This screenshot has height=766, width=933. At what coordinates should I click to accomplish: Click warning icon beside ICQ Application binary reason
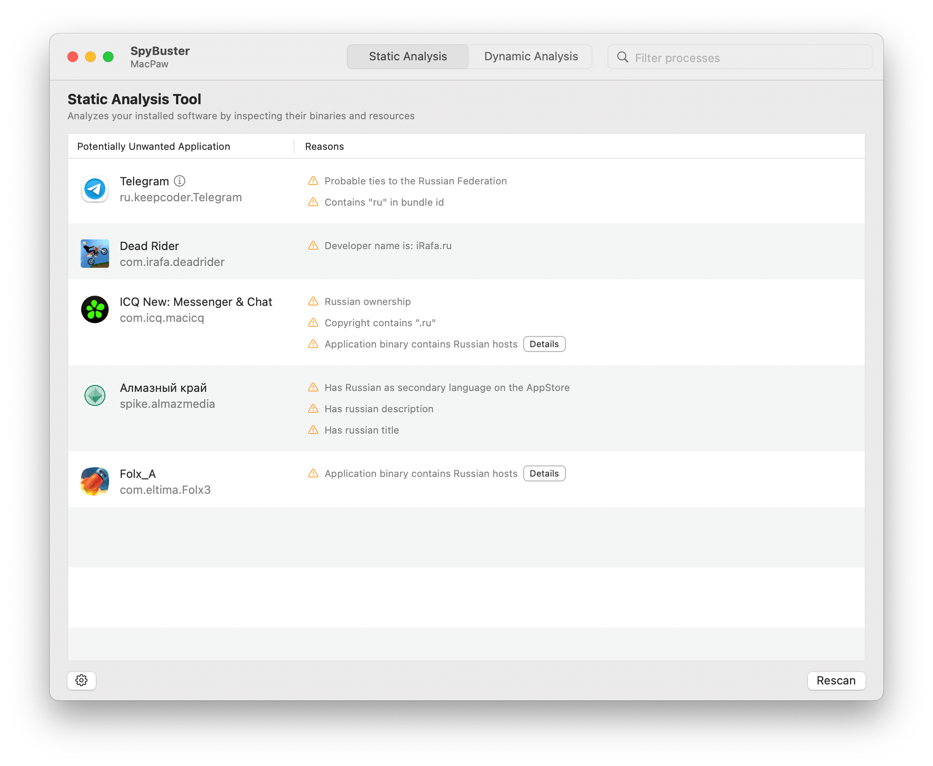tap(313, 344)
